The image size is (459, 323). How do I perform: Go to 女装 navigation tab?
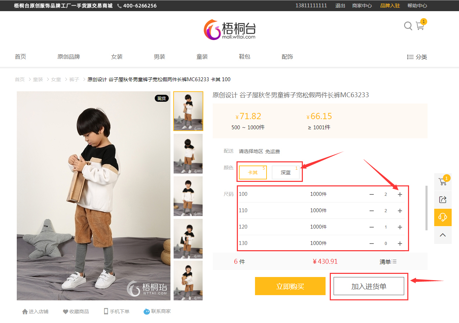click(x=117, y=57)
